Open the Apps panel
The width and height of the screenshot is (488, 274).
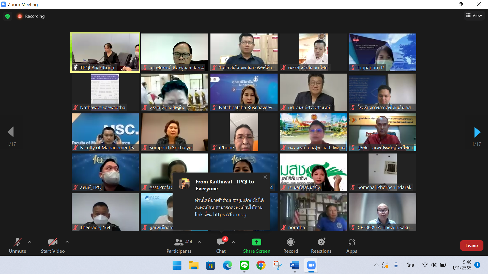coord(352,245)
